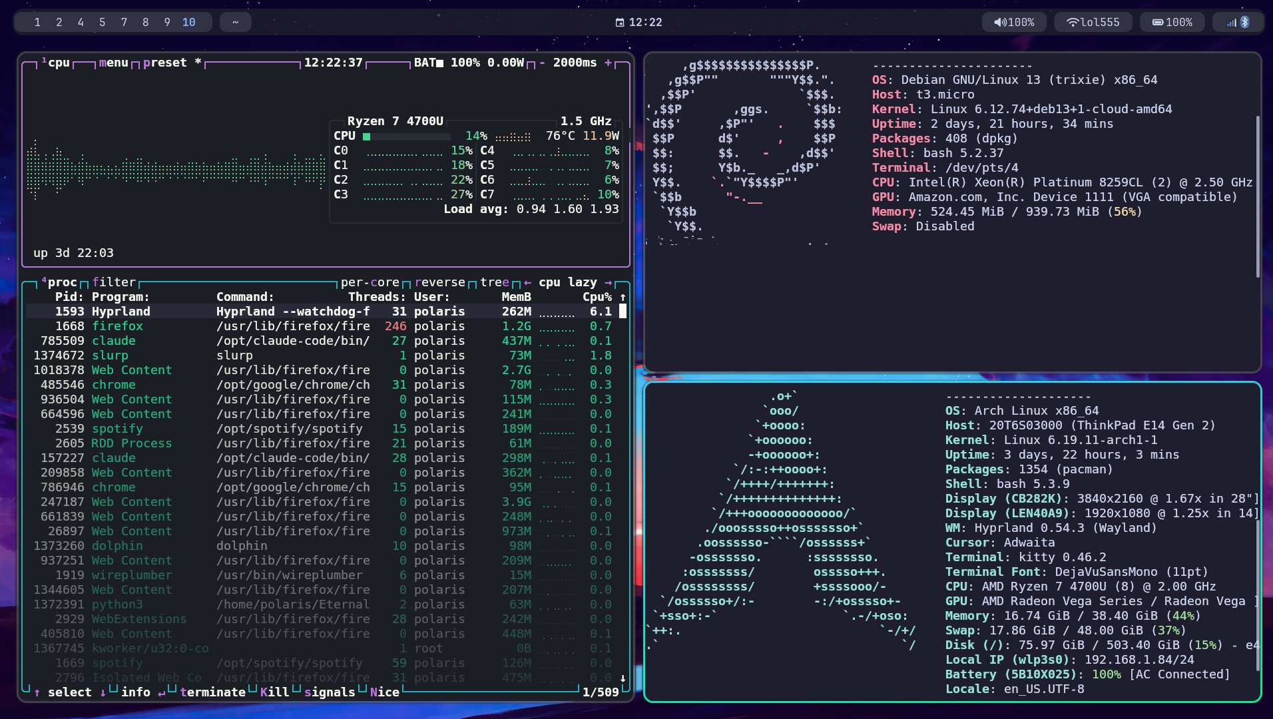The height and width of the screenshot is (719, 1273).
Task: Select the dolphin process row
Action: click(322, 546)
